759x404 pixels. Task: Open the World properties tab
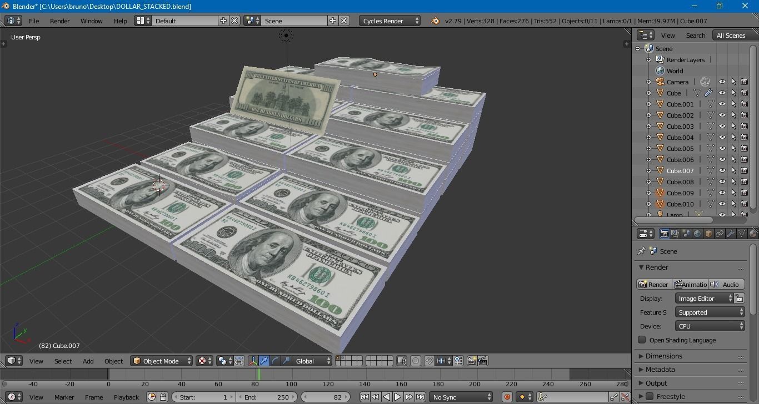[x=697, y=233]
